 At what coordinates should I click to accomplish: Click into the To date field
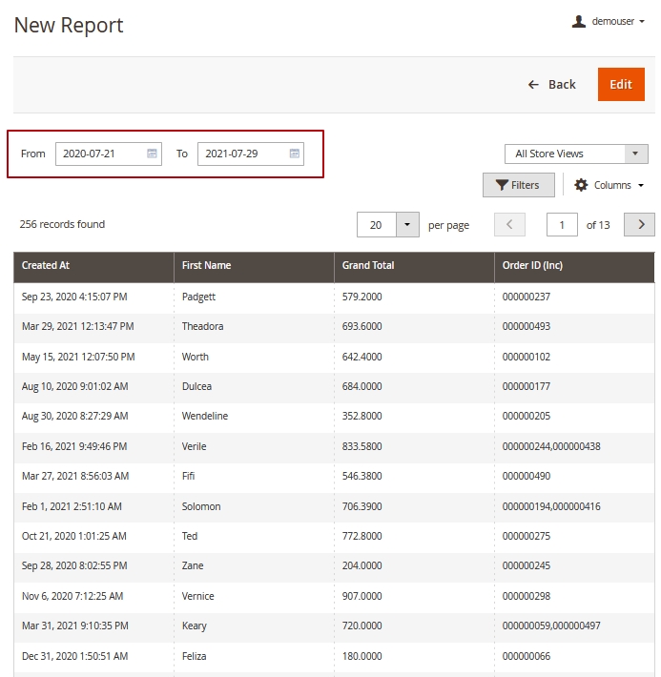click(242, 154)
